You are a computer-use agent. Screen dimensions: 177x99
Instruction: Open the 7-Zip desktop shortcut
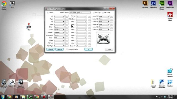click(x=12, y=5)
